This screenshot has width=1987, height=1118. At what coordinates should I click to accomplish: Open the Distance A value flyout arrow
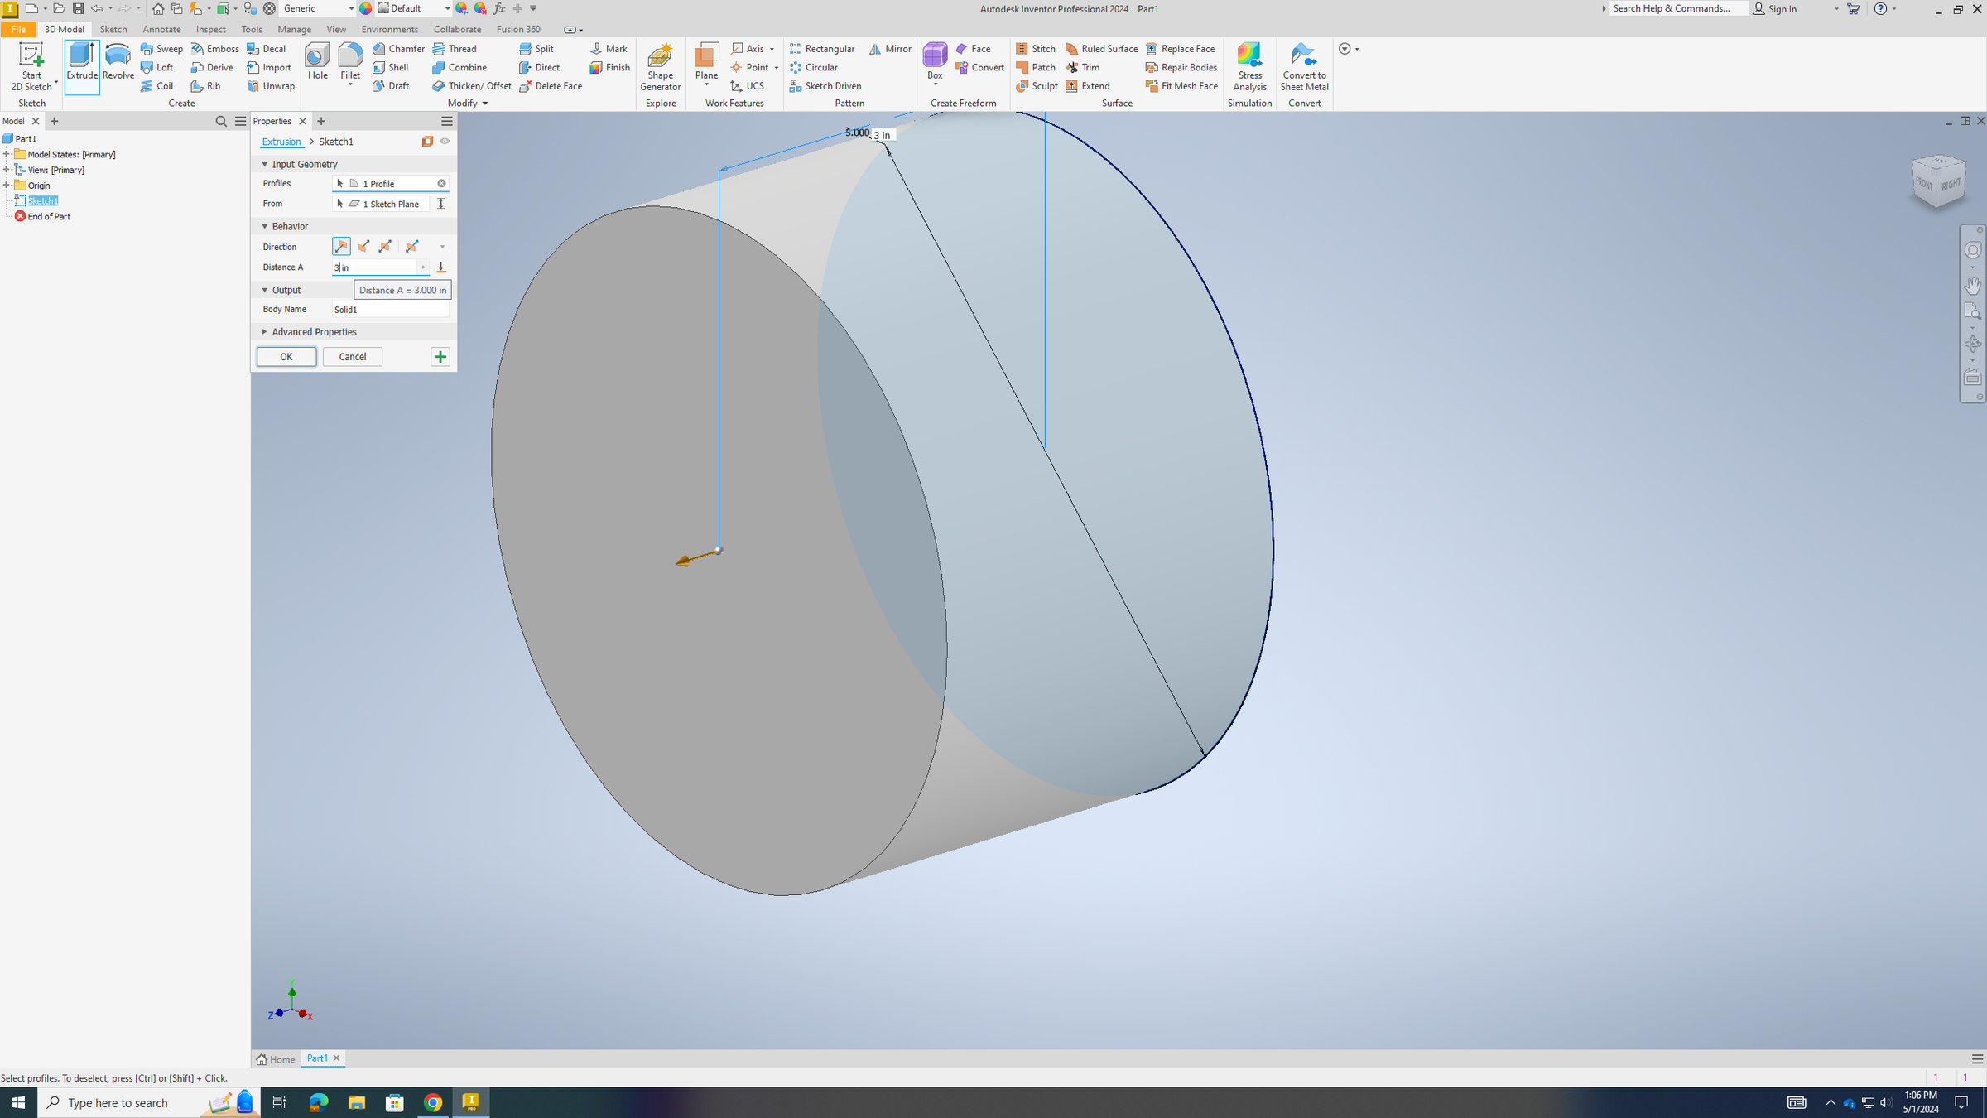(x=423, y=267)
